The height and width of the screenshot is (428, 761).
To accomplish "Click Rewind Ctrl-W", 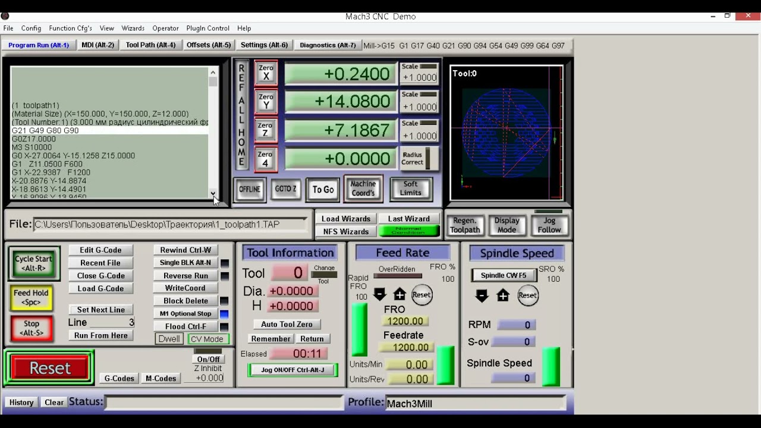I will pyautogui.click(x=185, y=250).
